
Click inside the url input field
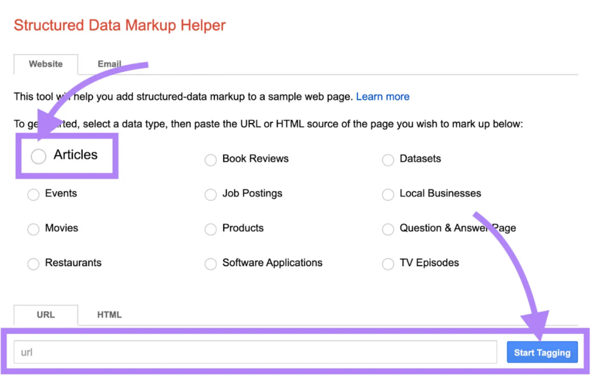254,352
